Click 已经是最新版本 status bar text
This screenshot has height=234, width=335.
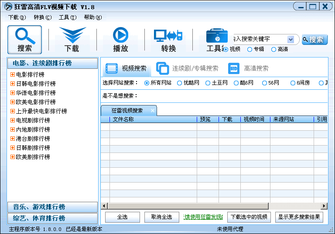pos(84,229)
